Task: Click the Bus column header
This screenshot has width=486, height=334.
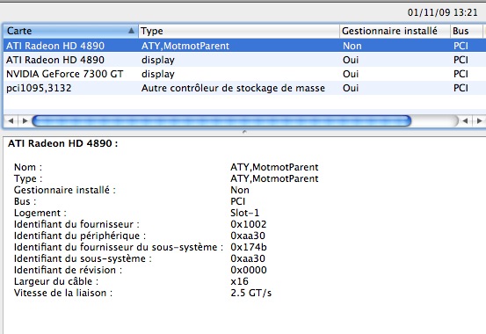Action: (467, 31)
